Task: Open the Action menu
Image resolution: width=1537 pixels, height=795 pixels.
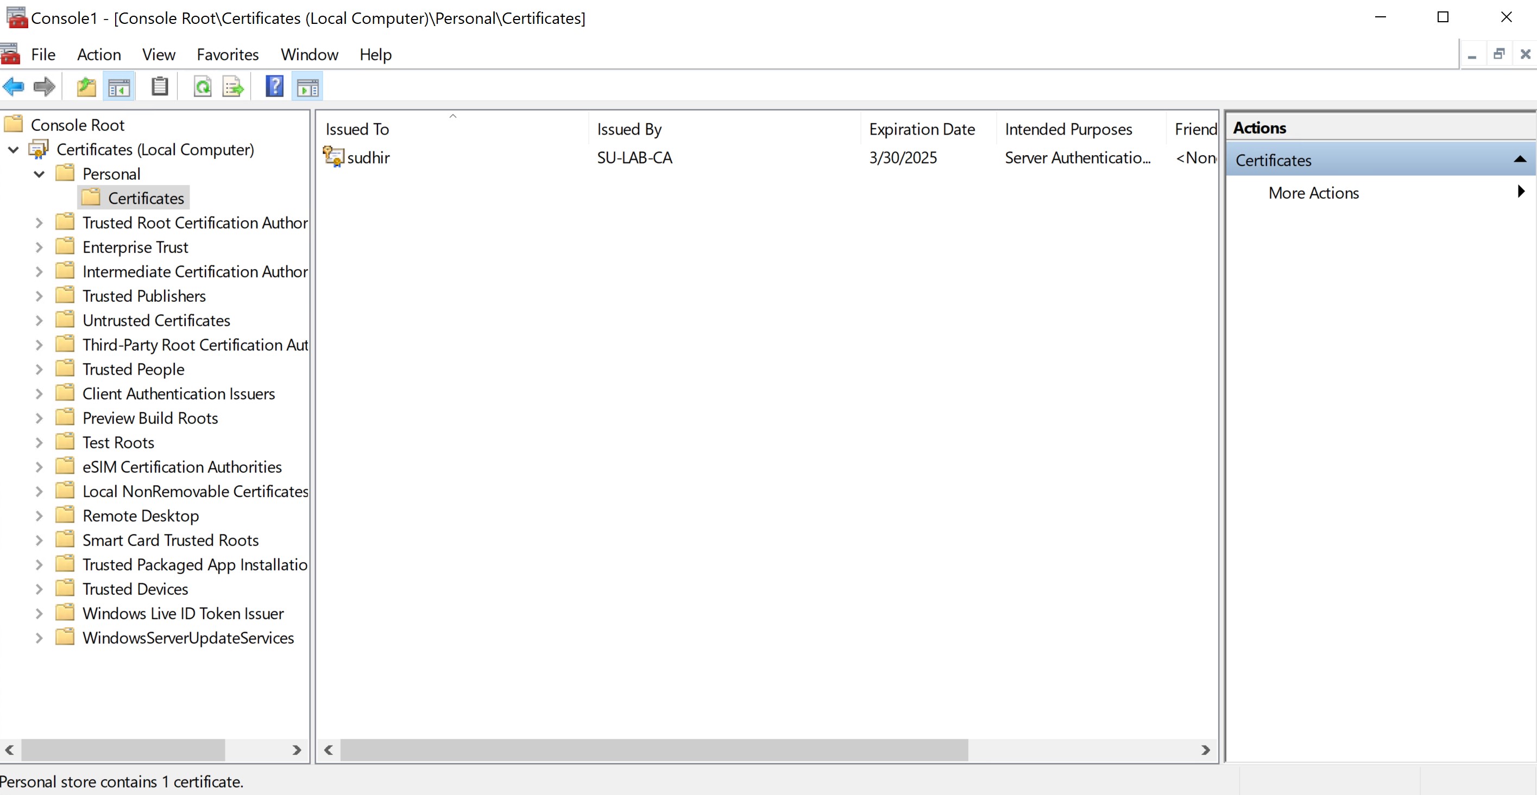Action: tap(98, 55)
